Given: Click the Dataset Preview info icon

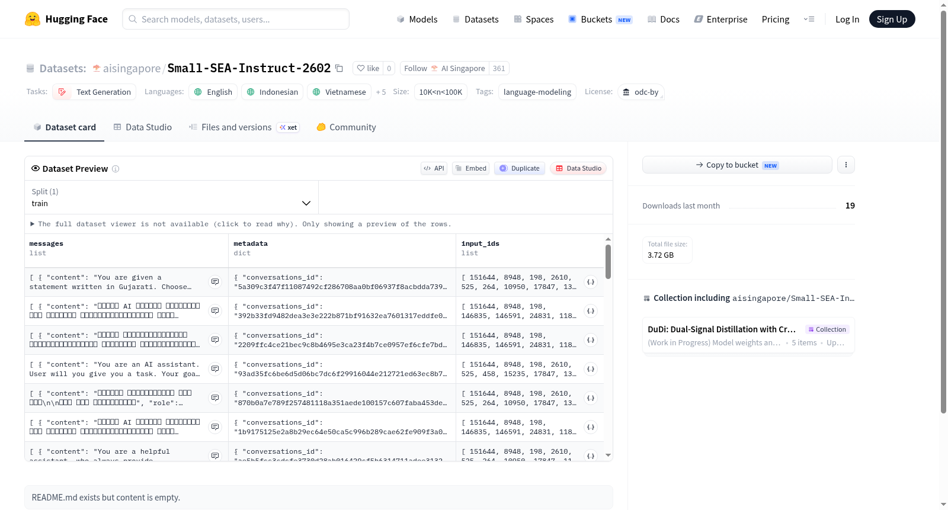Looking at the screenshot, I should 116,169.
